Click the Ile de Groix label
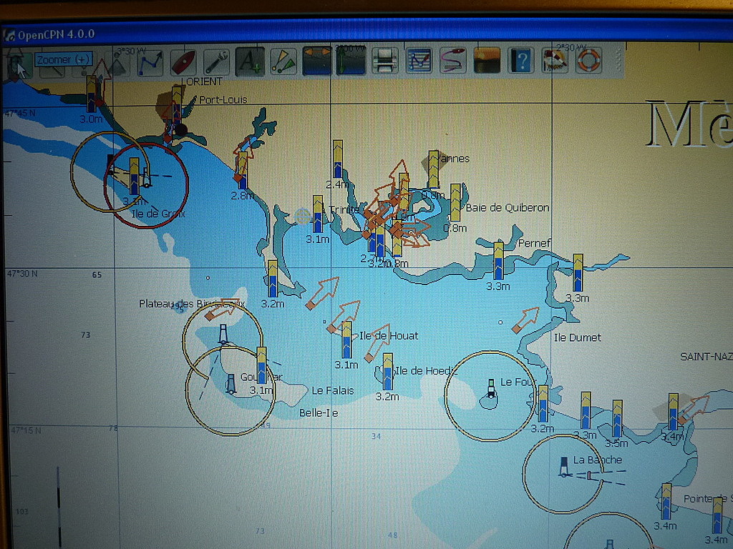733x549 pixels. click(x=158, y=214)
